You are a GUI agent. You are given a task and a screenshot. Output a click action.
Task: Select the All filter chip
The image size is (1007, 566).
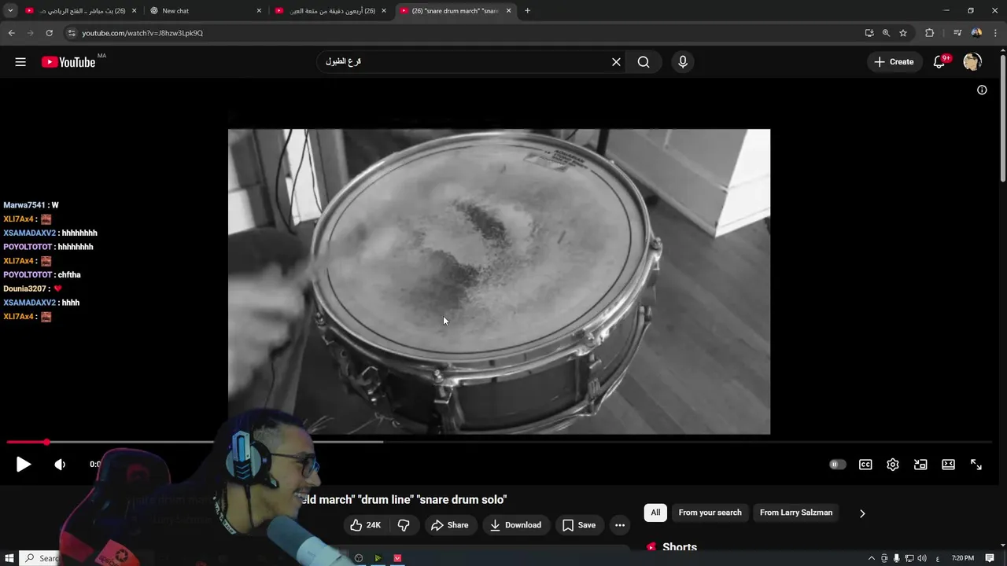pyautogui.click(x=655, y=513)
